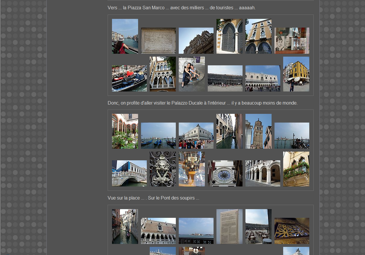The height and width of the screenshot is (255, 365).
Task: Select the golden geometric lattice window photo
Action: point(292,231)
